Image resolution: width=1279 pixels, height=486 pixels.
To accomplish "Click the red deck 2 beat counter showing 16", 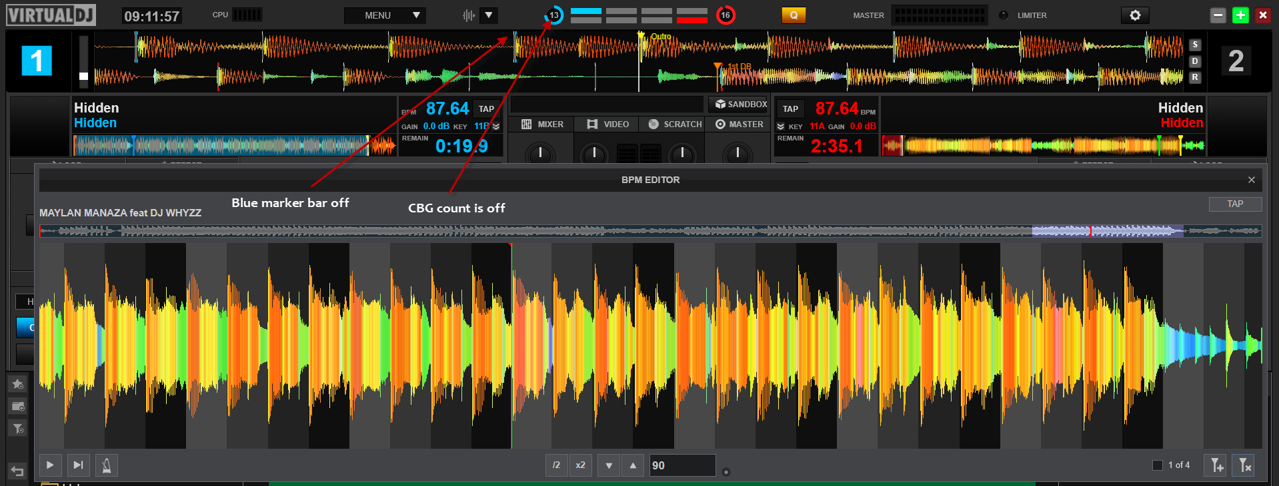I will pyautogui.click(x=726, y=15).
